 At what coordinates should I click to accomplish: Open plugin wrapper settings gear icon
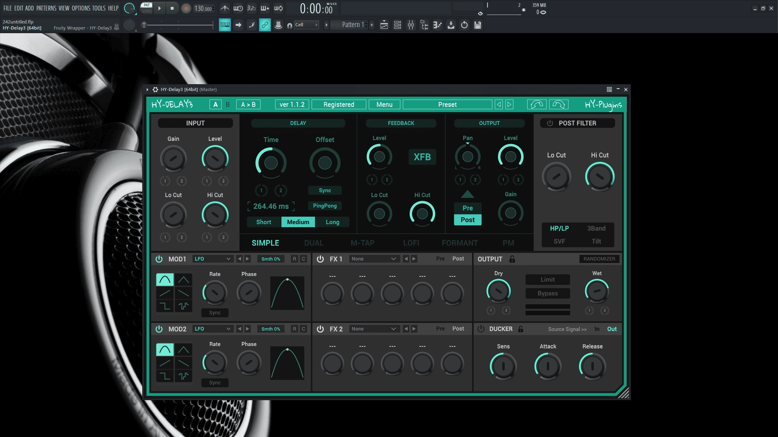coord(155,89)
